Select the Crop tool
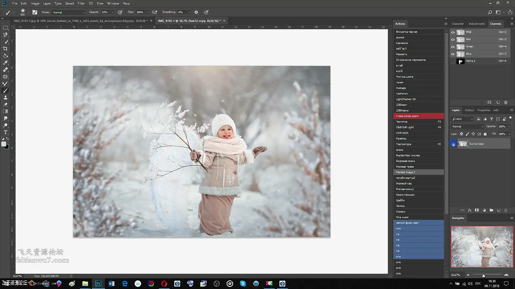The width and height of the screenshot is (515, 289). pyautogui.click(x=5, y=49)
